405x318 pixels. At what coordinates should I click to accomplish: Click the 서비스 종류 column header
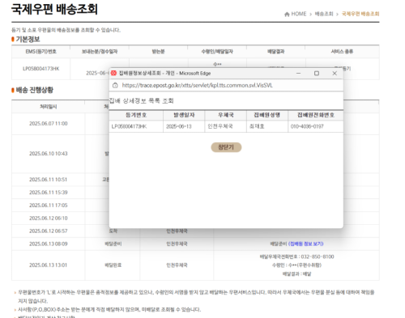(342, 52)
